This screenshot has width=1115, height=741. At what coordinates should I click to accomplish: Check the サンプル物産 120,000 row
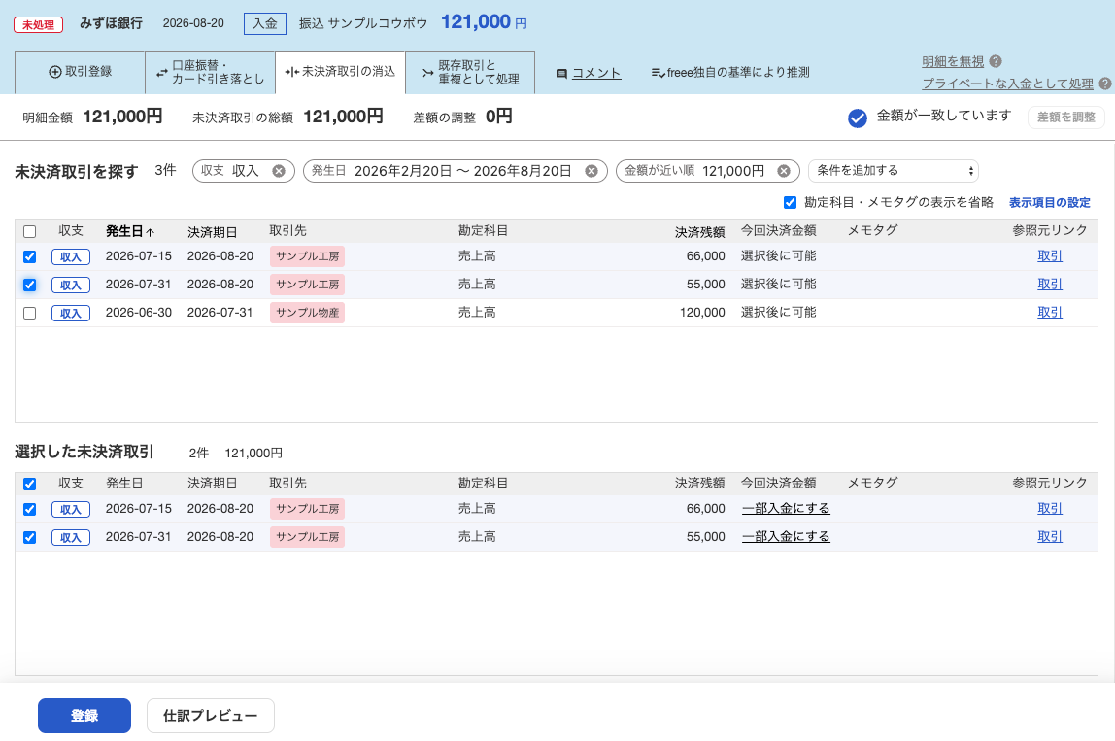29,313
